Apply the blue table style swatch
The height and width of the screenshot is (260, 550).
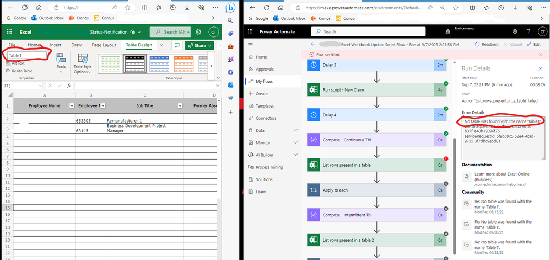tap(159, 63)
